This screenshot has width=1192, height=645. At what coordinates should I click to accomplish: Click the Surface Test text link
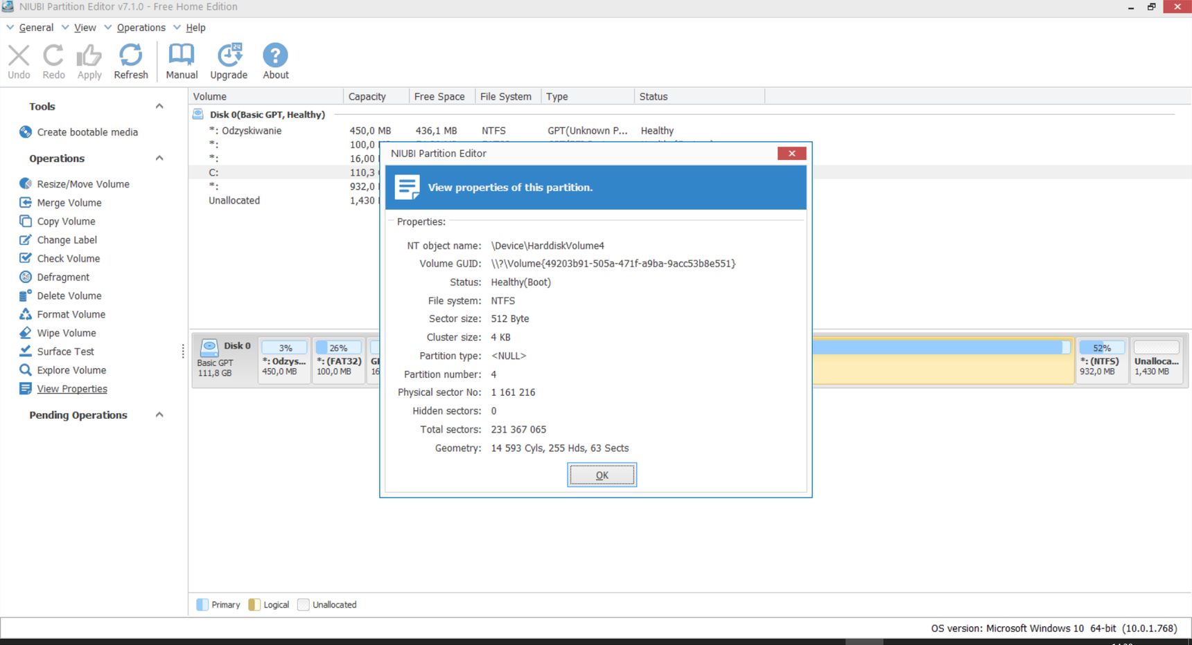[65, 352]
